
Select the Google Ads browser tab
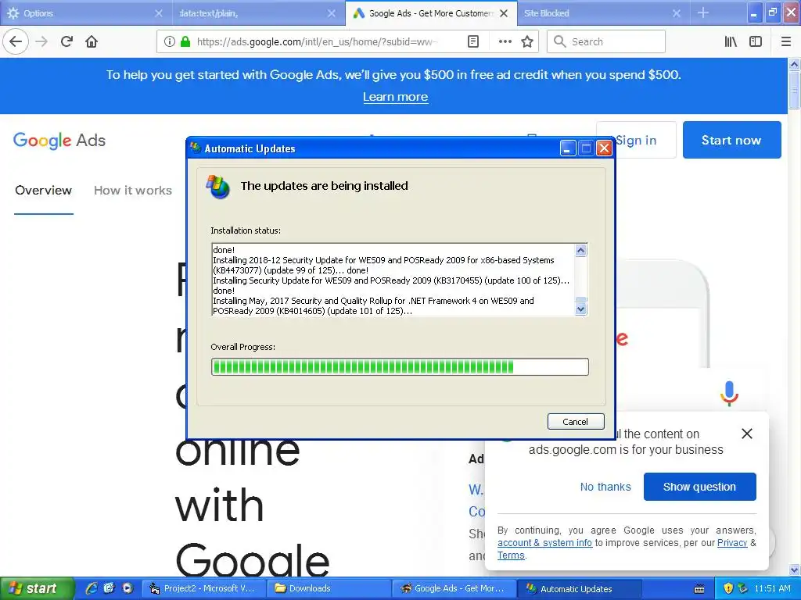tap(431, 13)
